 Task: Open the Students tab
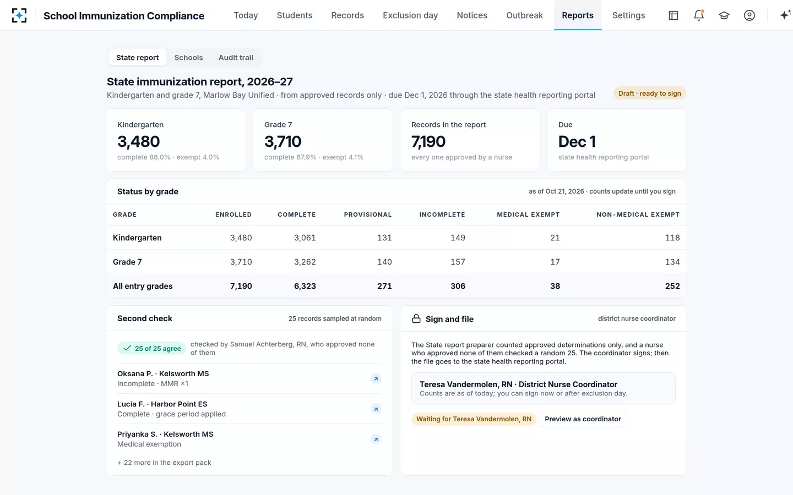pyautogui.click(x=295, y=15)
